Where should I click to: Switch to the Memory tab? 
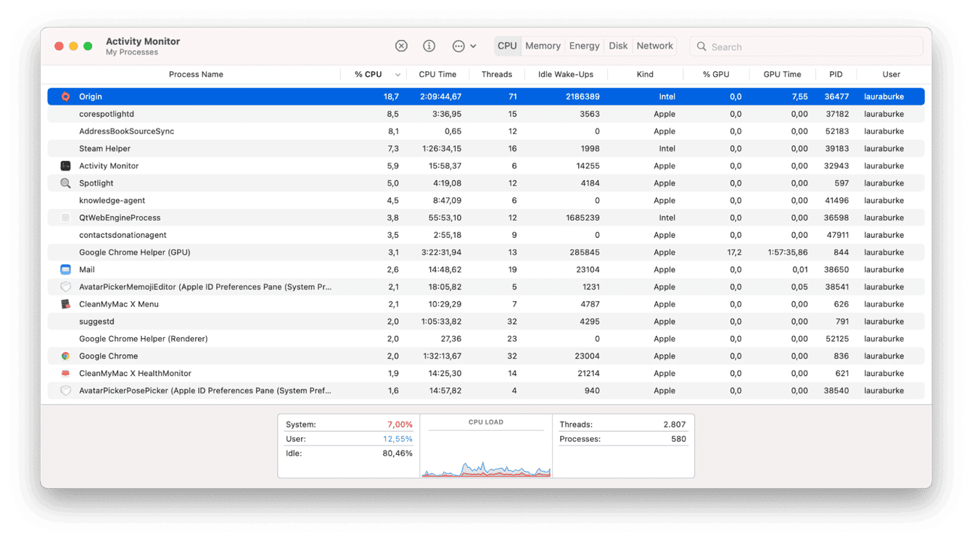(x=543, y=46)
